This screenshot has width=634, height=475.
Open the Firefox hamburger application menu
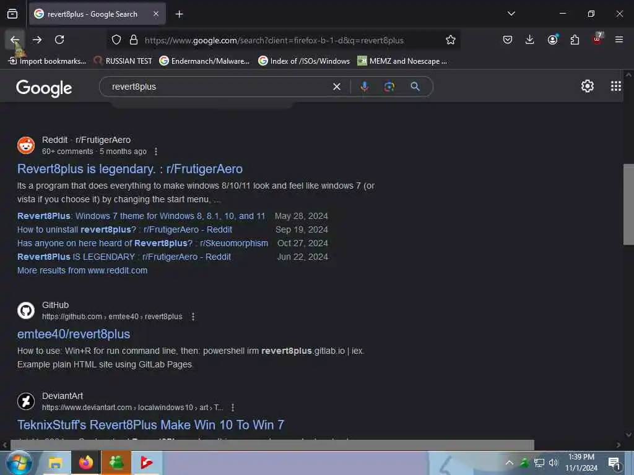click(x=619, y=40)
